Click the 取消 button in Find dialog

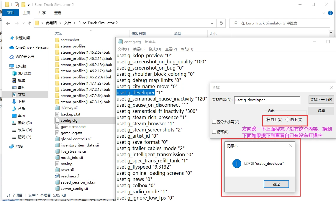coord(321,111)
